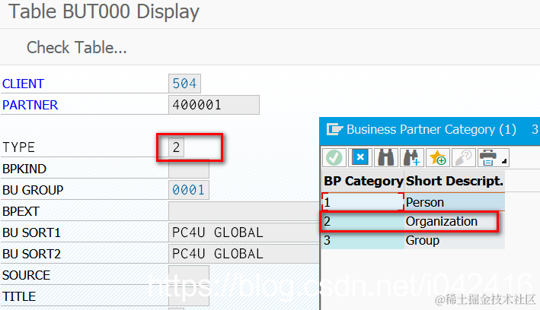Choose the Person row description

tap(455, 202)
